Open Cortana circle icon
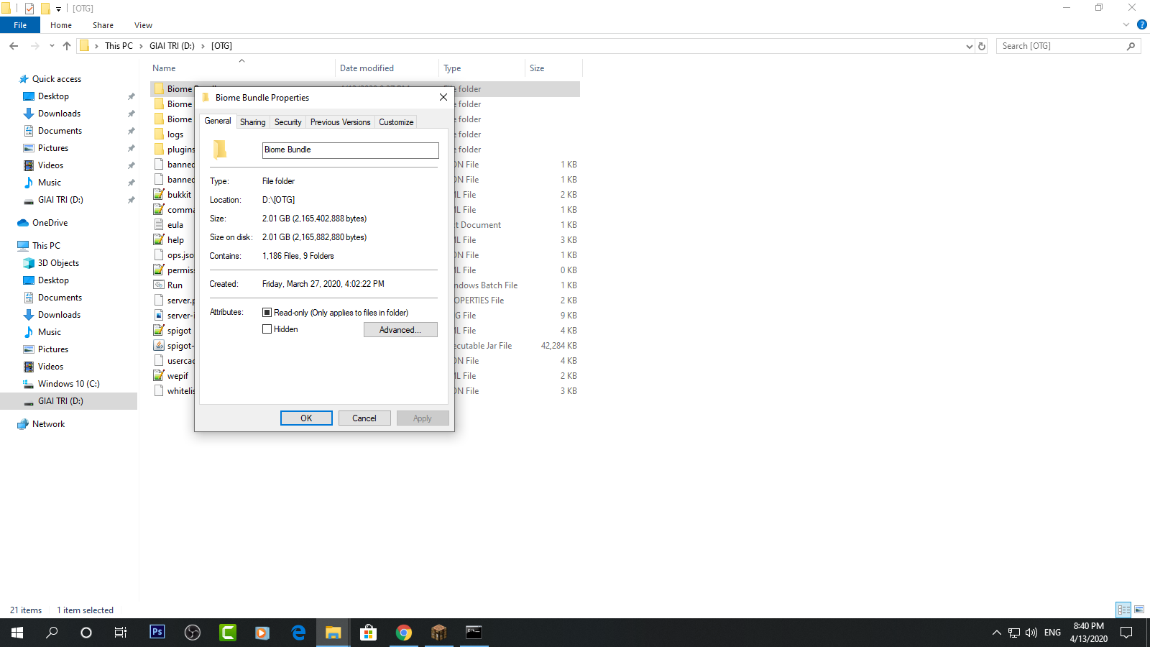 coord(86,633)
